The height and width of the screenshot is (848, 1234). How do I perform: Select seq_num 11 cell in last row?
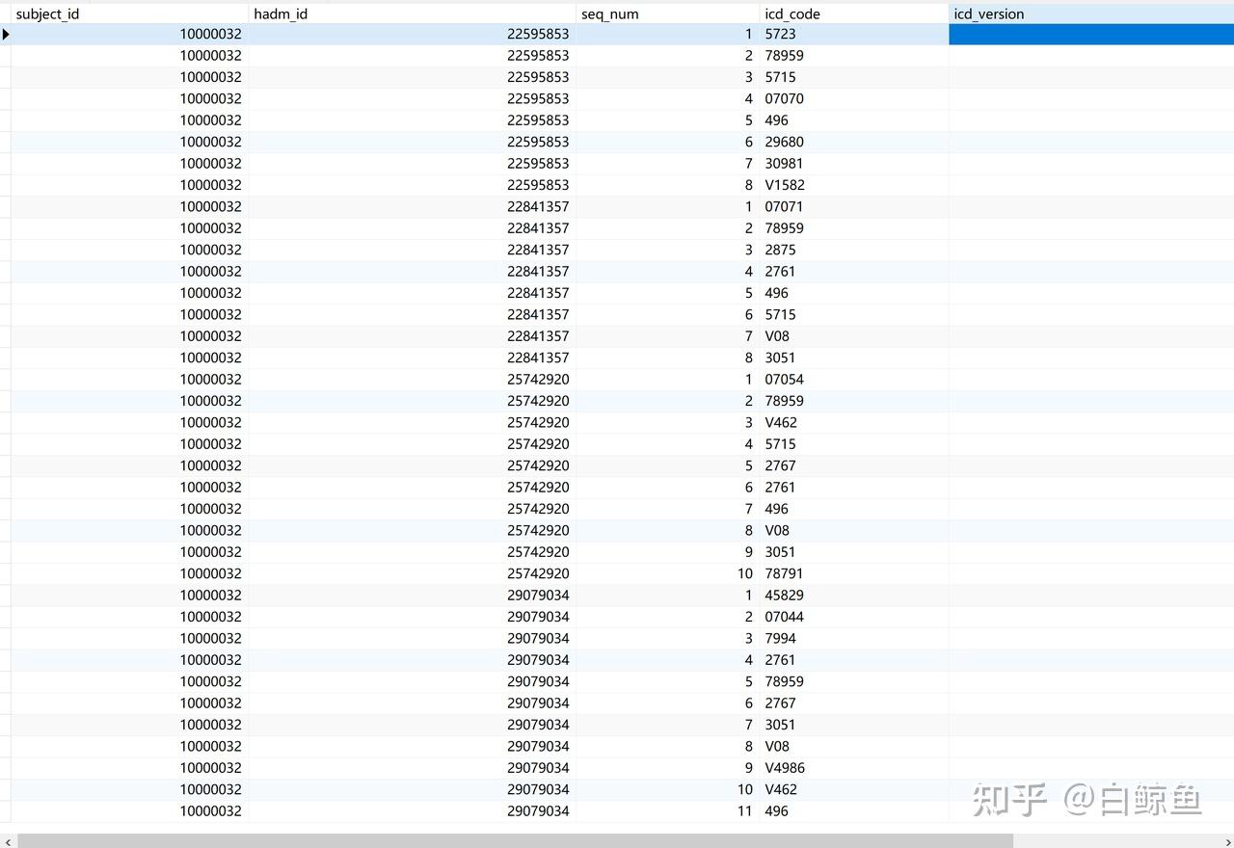point(667,810)
